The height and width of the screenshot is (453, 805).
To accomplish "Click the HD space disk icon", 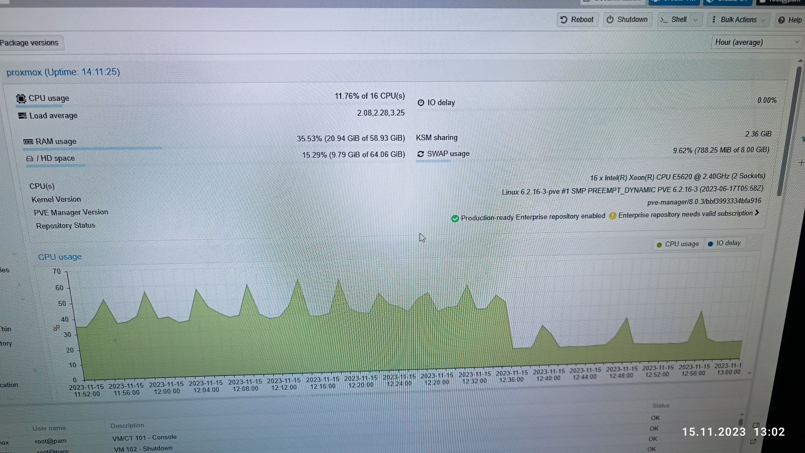I will click(30, 159).
